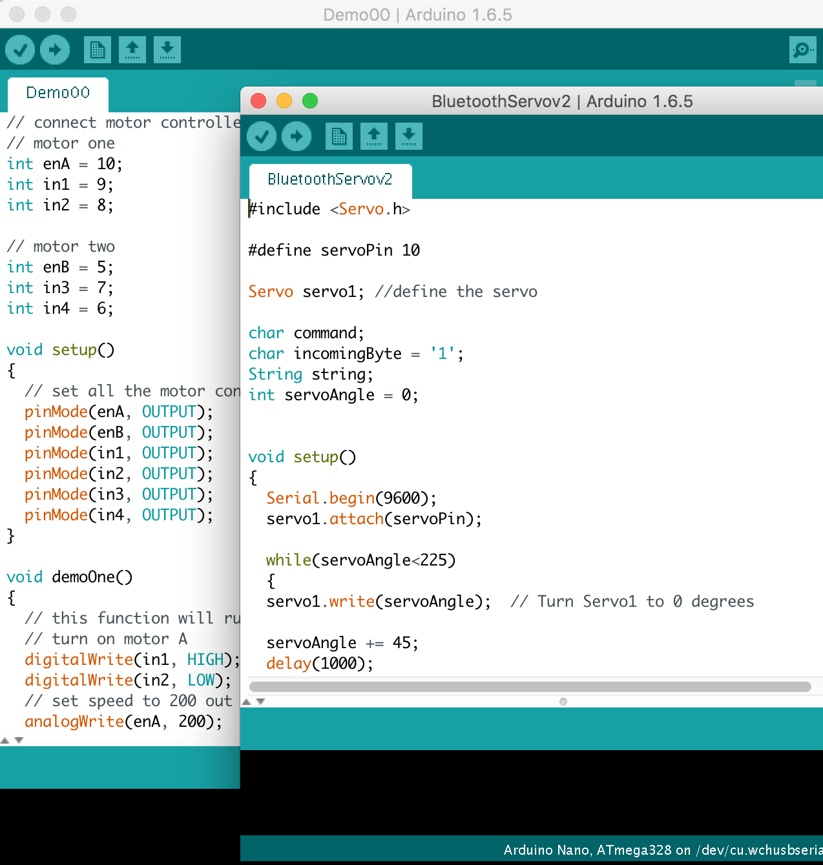Click 'int in2 = 8;' in Demo00
This screenshot has height=865, width=823.
click(x=60, y=205)
